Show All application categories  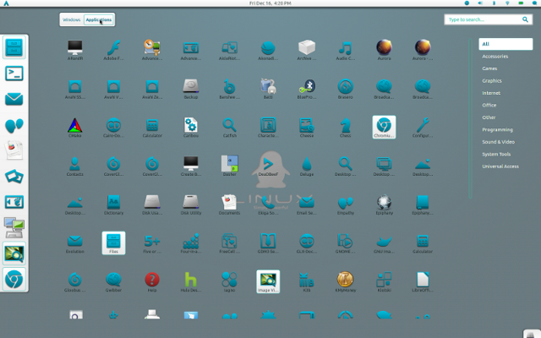pyautogui.click(x=505, y=44)
